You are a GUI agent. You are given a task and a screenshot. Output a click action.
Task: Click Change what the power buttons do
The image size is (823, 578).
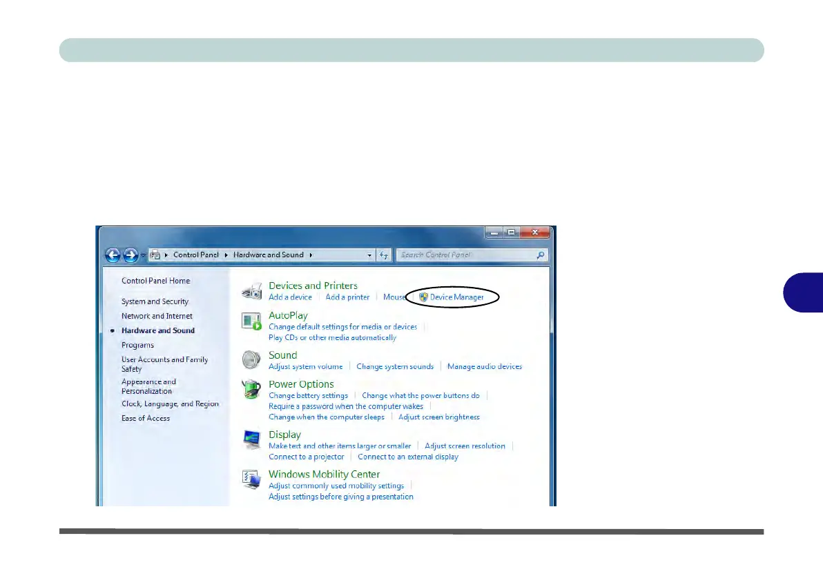pyautogui.click(x=420, y=395)
